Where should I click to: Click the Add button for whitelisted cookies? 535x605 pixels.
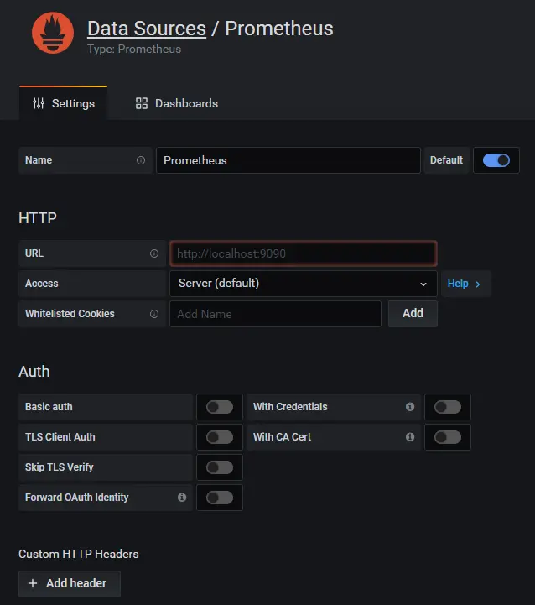pyautogui.click(x=413, y=313)
